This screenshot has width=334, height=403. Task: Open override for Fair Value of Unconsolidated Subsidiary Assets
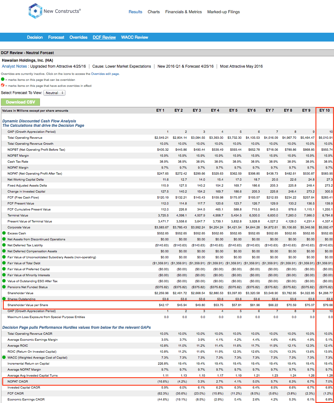pos(4,257)
